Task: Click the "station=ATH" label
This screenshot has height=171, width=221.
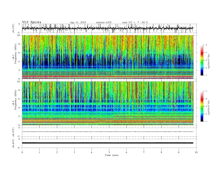Action: tap(104, 22)
